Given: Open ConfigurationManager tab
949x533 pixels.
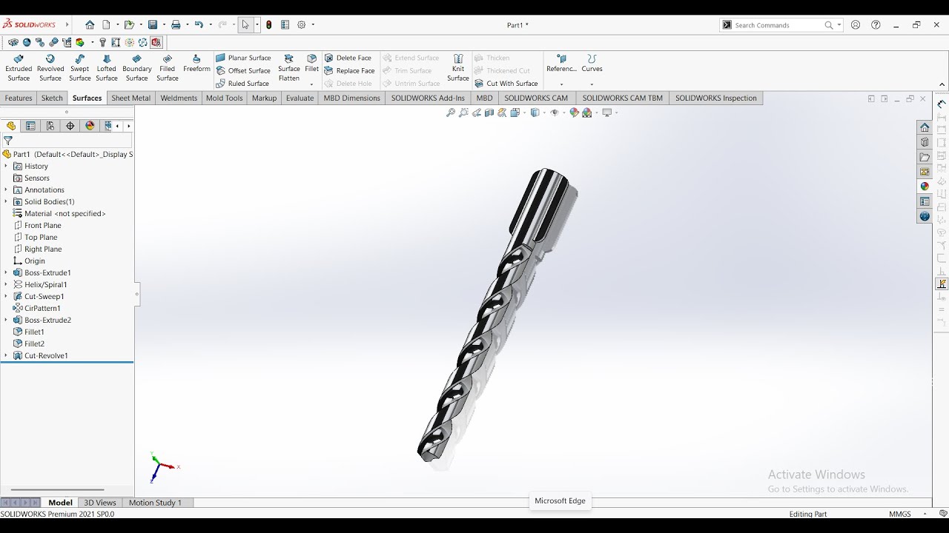Looking at the screenshot, I should 50,126.
